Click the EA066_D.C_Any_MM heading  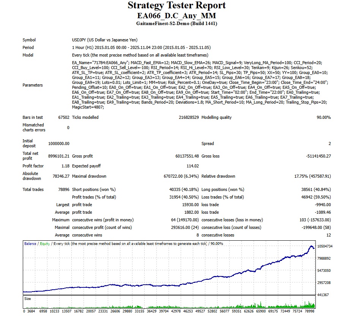click(177, 16)
